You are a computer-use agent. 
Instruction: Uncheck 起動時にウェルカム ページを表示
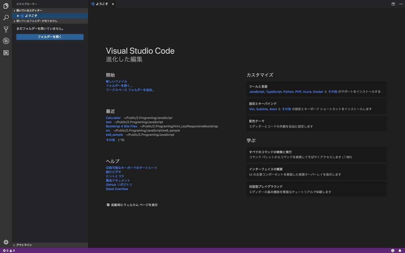coord(108,204)
